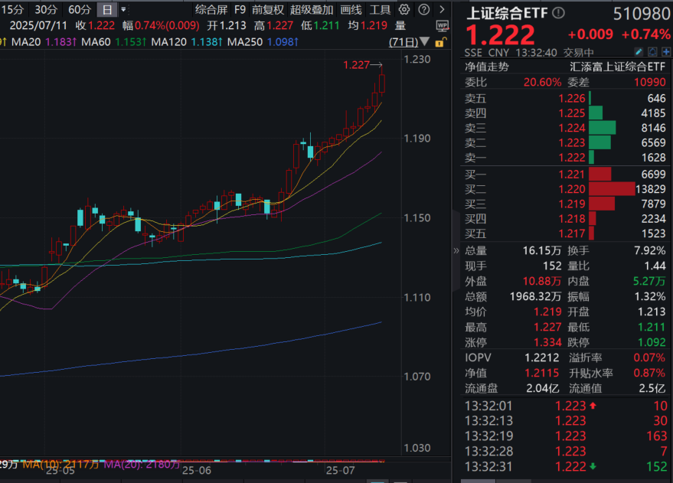Image resolution: width=673 pixels, height=483 pixels.
Task: Click the pencil edit icon next to 交易中
Action: point(639,50)
